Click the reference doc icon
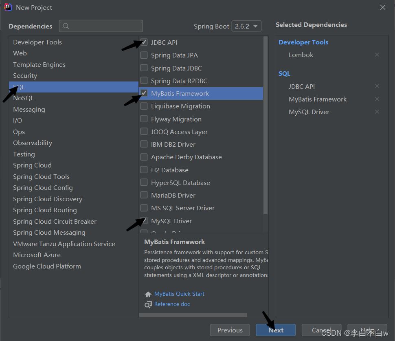 148,304
